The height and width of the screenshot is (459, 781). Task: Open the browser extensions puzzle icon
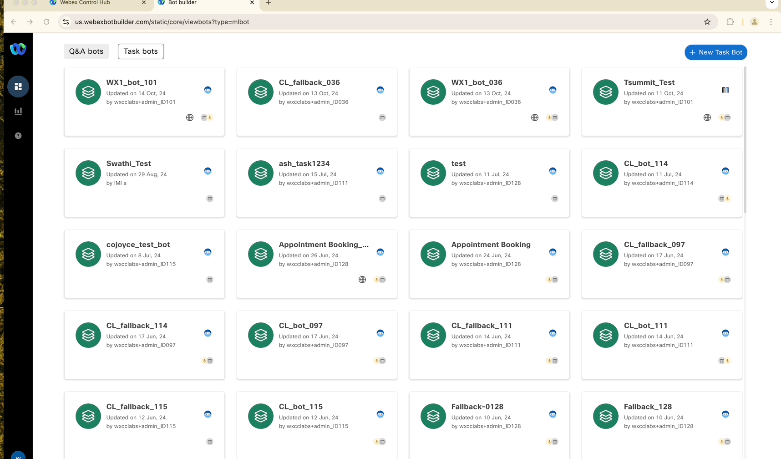click(x=730, y=22)
